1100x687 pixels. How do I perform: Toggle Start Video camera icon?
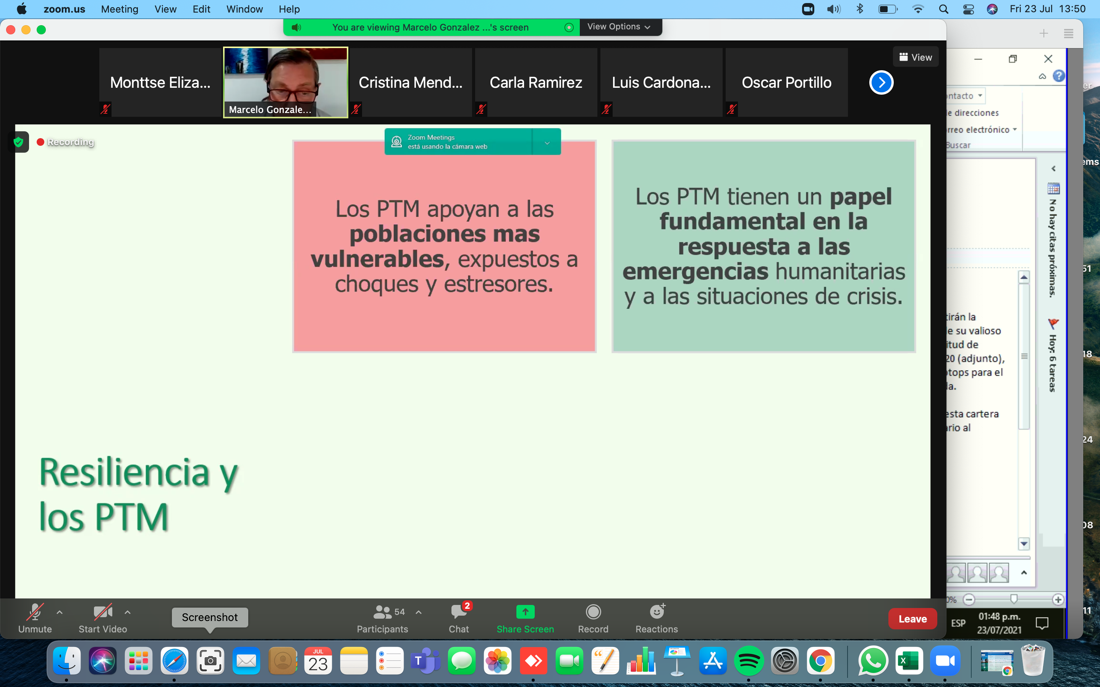coord(103,612)
